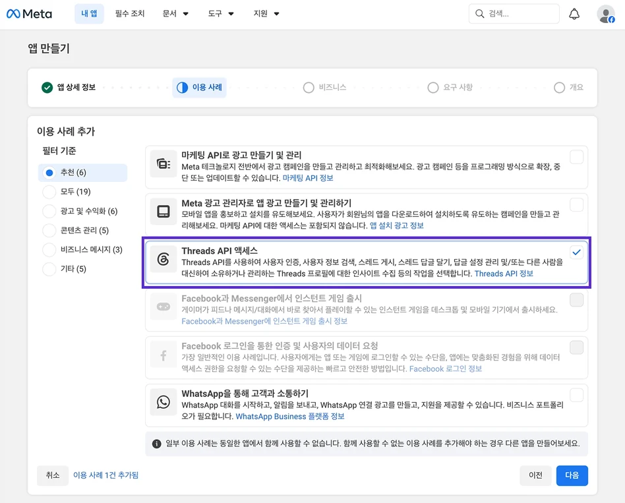Click the 개요 step circle
Image resolution: width=625 pixels, height=503 pixels.
tap(559, 87)
